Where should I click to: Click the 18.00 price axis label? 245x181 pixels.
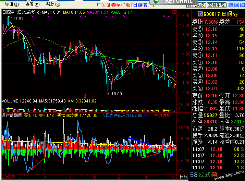[x=185, y=16]
